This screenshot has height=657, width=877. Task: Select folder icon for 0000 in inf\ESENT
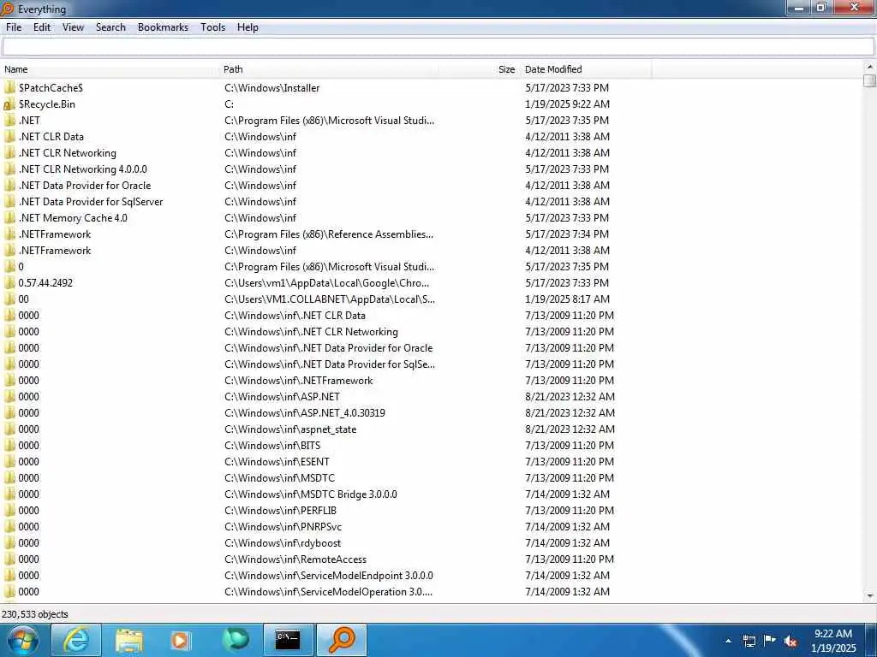coord(9,461)
